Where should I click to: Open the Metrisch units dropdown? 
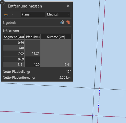[x=58, y=14]
